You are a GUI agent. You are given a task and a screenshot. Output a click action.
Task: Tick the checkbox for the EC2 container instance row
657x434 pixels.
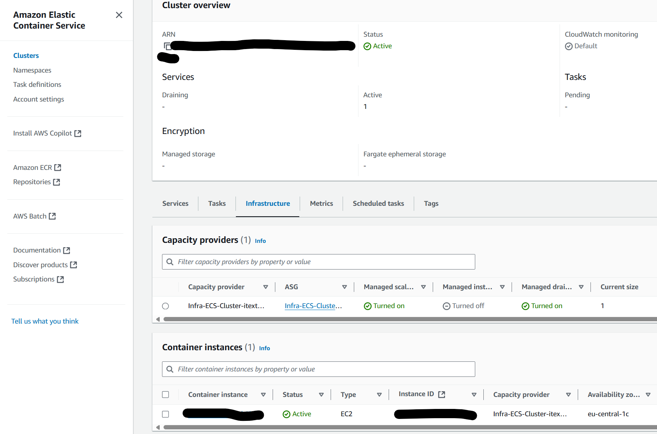166,414
